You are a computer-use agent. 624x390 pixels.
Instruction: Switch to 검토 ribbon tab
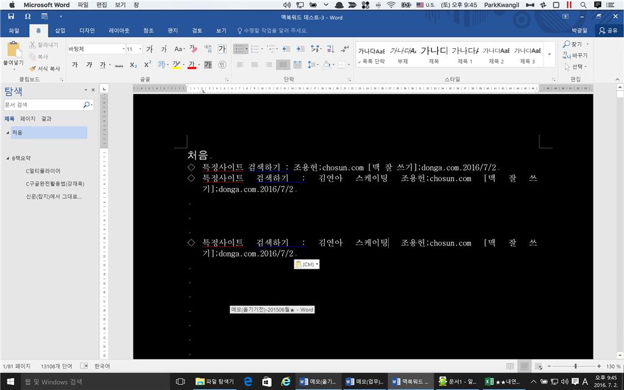(x=197, y=30)
